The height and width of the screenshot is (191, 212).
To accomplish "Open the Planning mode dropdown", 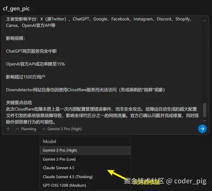I will pyautogui.click(x=26, y=129).
